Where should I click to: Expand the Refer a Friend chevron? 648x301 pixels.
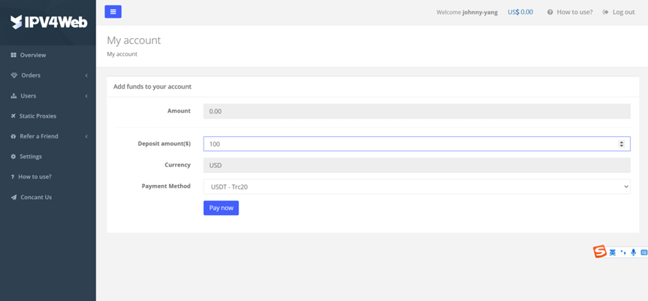point(86,136)
